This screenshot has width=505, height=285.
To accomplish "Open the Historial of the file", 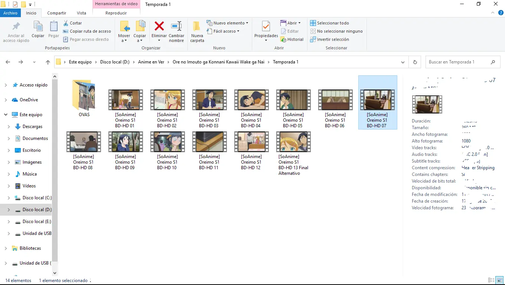I will [292, 39].
